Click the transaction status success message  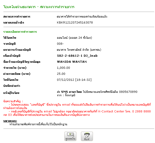82,16
